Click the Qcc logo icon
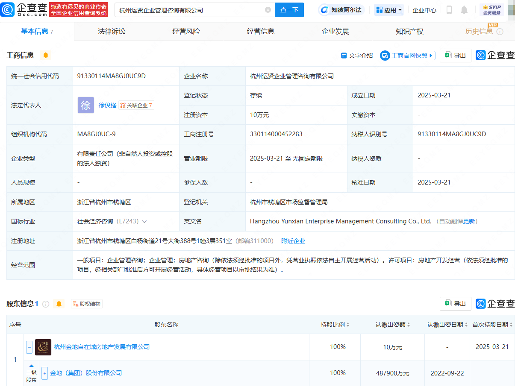Image resolution: width=515 pixels, height=387 pixels. coord(8,9)
